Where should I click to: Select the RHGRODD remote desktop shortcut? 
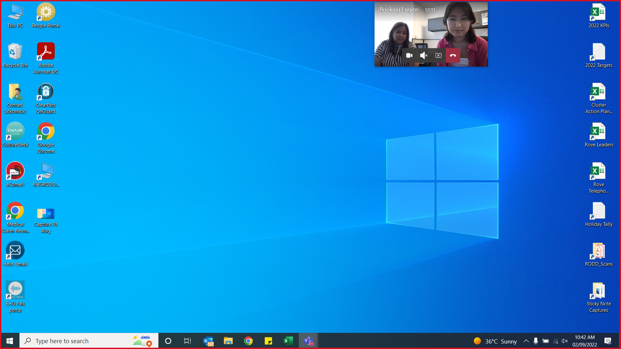click(46, 174)
